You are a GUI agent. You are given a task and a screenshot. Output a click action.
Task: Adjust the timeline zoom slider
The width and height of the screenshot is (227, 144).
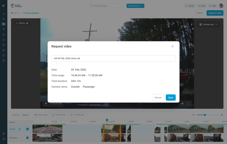pos(205,115)
